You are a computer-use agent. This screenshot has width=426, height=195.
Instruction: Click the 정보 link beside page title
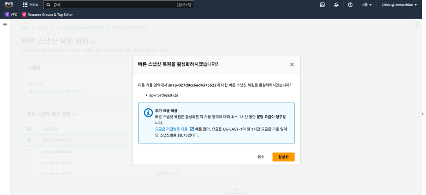coord(94,42)
